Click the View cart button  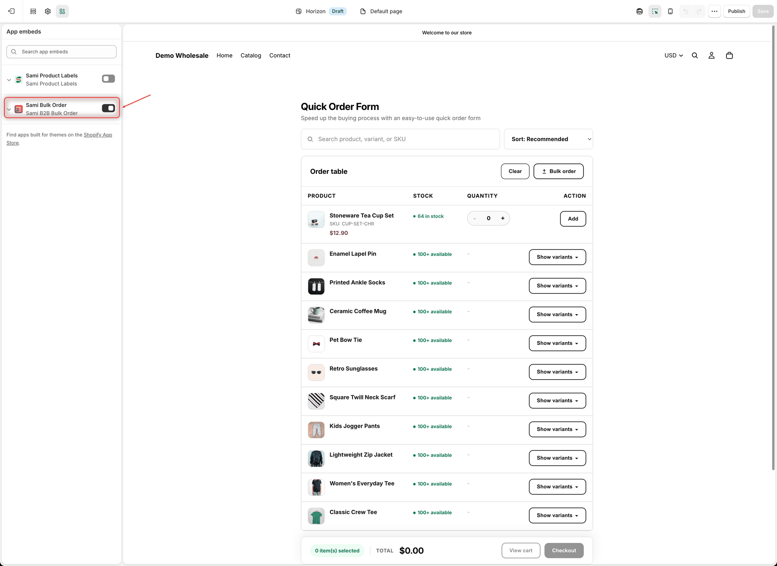coord(521,551)
